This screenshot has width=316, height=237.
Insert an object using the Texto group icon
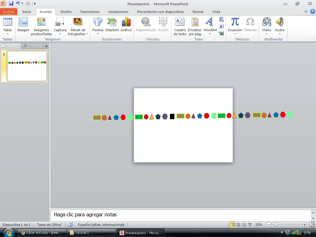(x=221, y=33)
